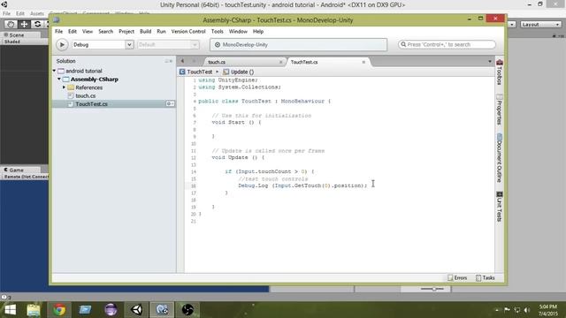Open the Default target dropdown
Viewport: 566px width, 318px height.
click(x=168, y=45)
